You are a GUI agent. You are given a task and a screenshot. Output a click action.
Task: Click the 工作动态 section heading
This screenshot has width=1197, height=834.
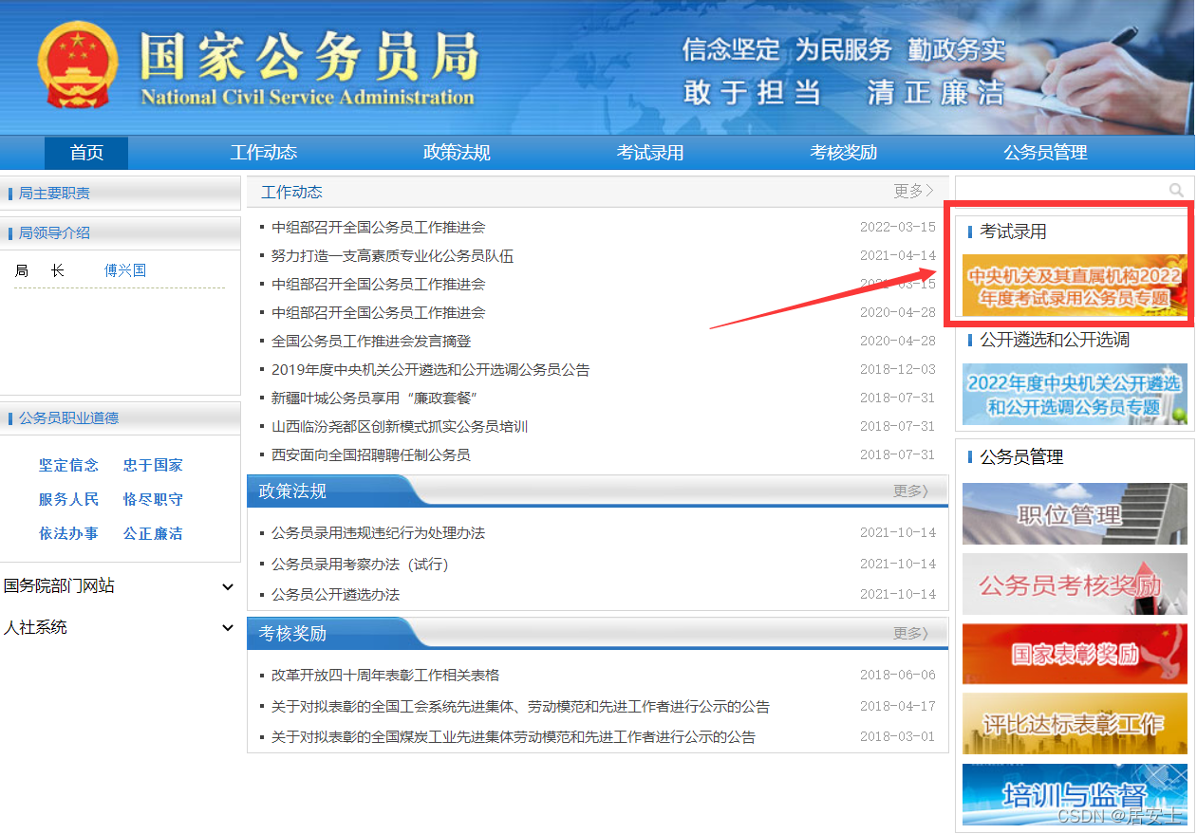(x=291, y=193)
